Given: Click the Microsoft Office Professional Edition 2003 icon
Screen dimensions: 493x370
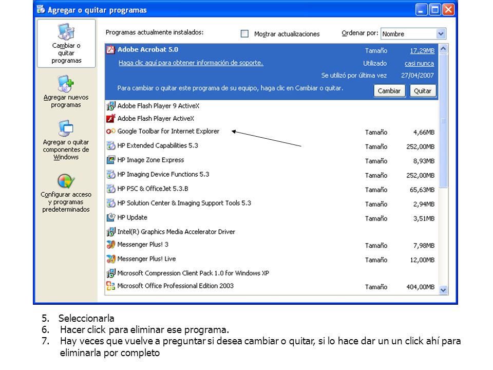Looking at the screenshot, I should (111, 286).
